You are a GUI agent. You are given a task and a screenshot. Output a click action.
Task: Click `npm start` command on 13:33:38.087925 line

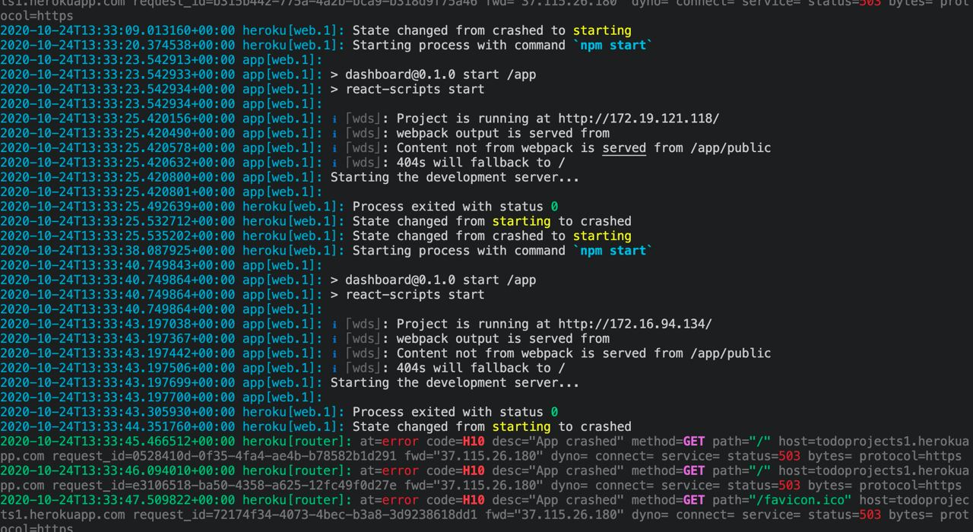[613, 251]
